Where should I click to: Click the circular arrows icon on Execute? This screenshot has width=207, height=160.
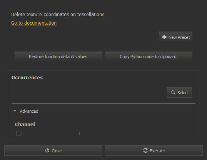[x=145, y=150]
